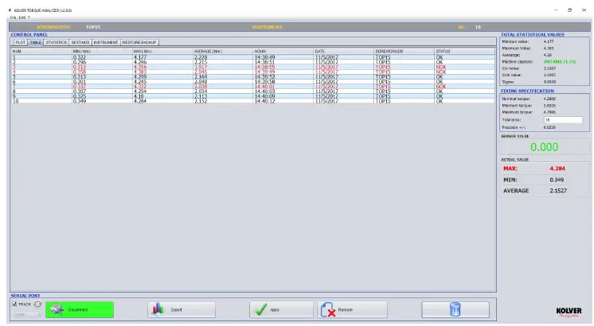Click the MAX [Nm] column header
Image resolution: width=594 pixels, height=326 pixels.
163,51
